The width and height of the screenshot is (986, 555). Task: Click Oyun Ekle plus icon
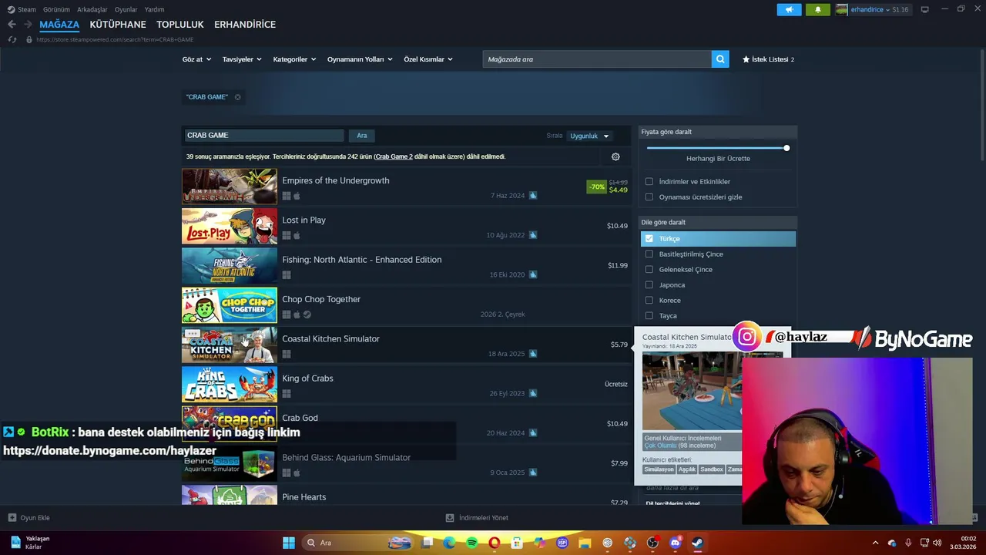pyautogui.click(x=12, y=518)
